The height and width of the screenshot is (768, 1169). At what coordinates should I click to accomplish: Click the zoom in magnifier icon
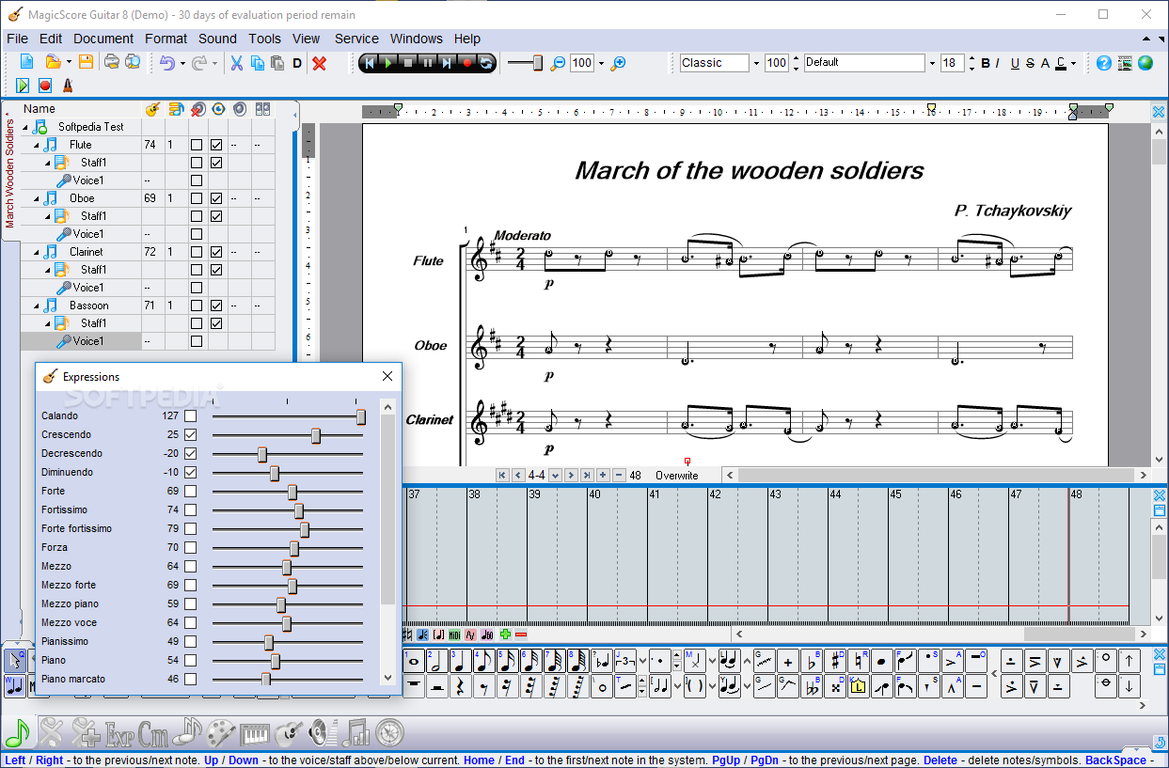[x=618, y=63]
